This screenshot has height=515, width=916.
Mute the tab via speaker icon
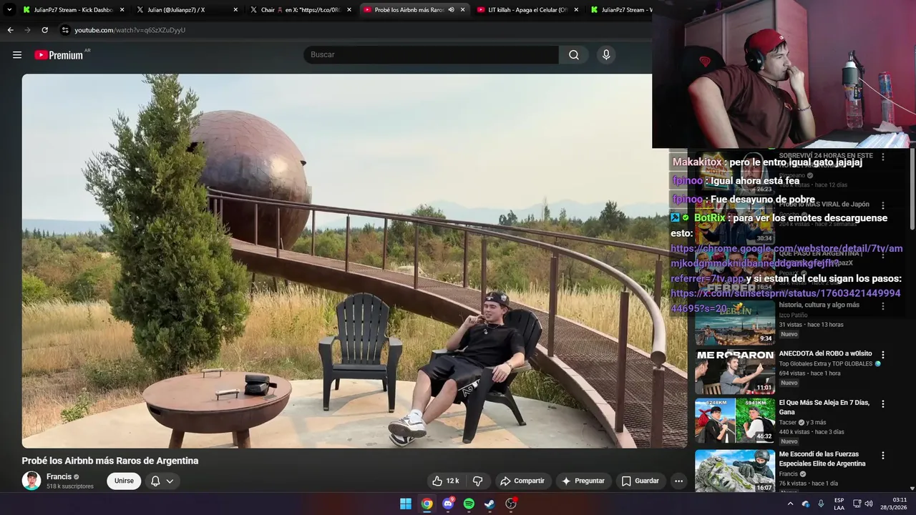(451, 10)
